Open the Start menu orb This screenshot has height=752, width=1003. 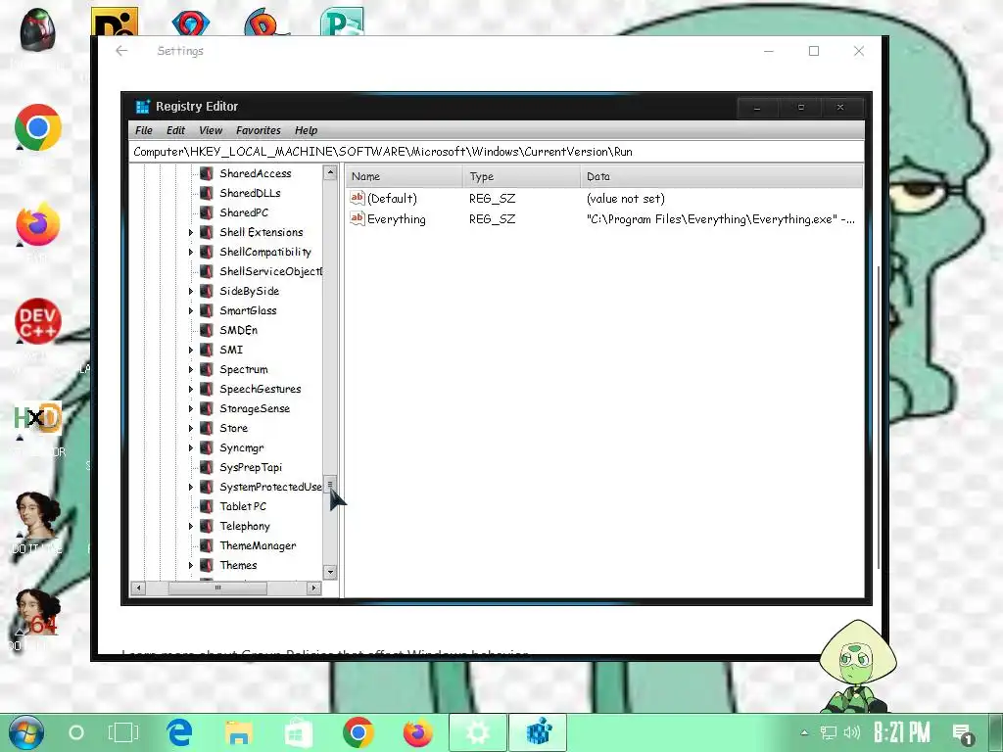(x=25, y=732)
